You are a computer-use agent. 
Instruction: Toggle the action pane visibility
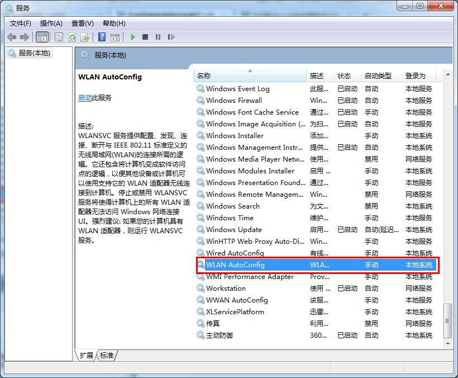tap(115, 37)
